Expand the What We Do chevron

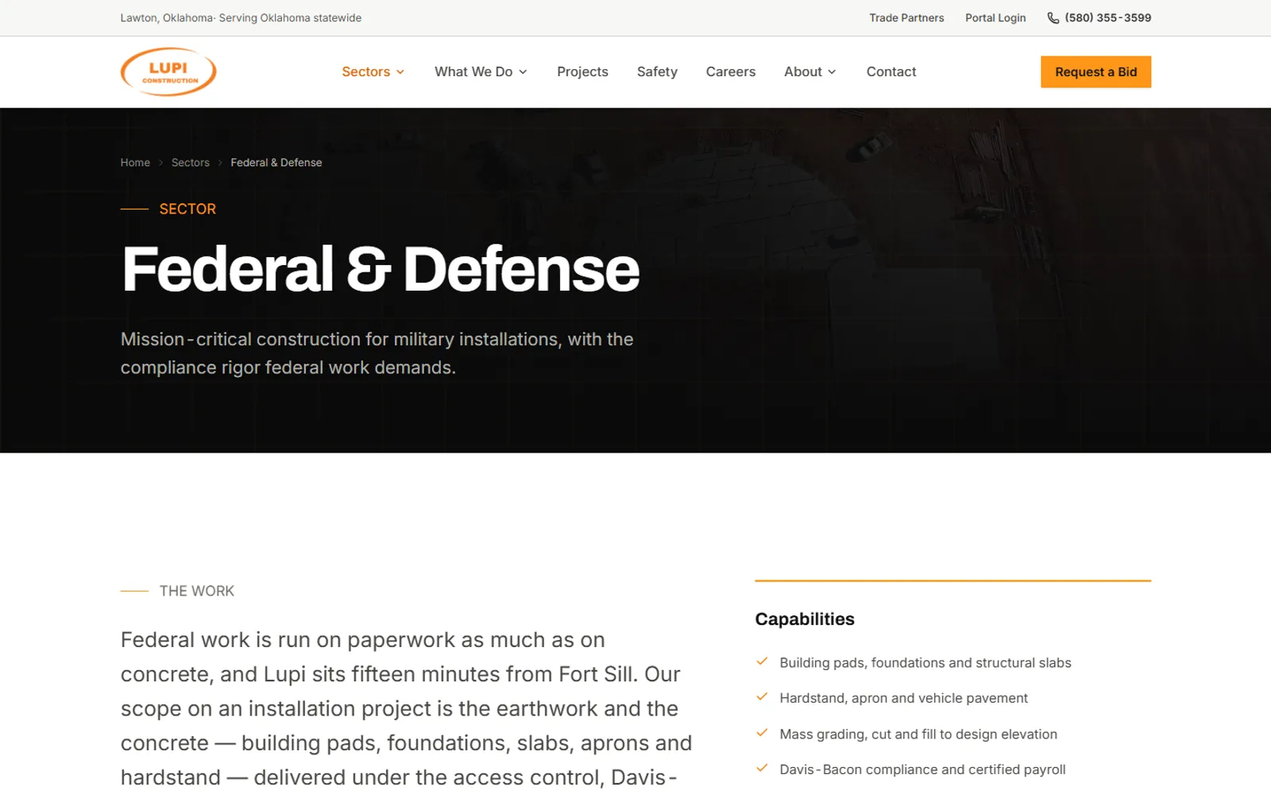click(523, 72)
